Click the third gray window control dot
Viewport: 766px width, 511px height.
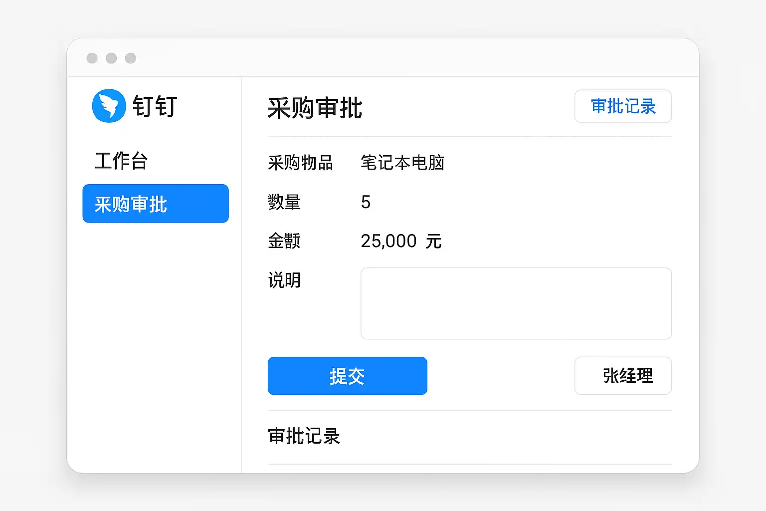[130, 58]
